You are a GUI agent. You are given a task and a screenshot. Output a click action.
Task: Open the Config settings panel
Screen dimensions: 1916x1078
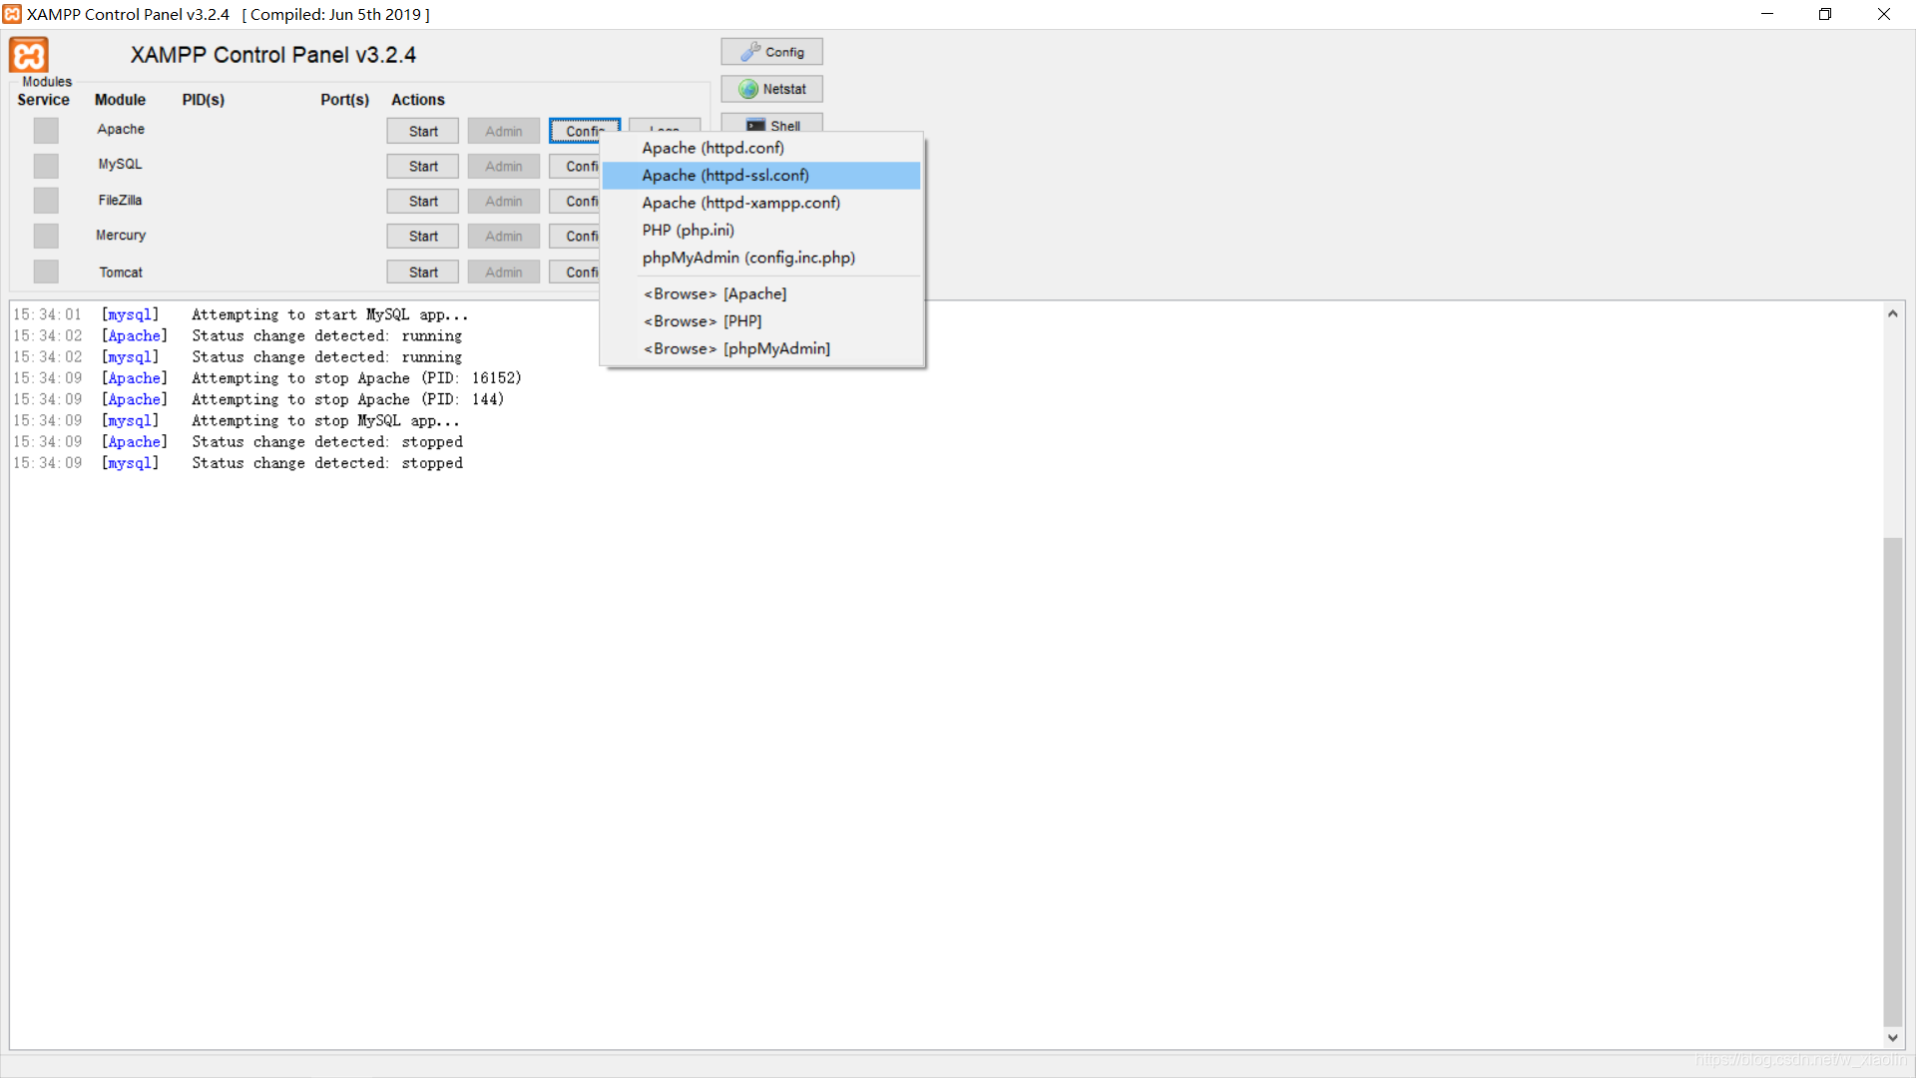click(x=772, y=51)
